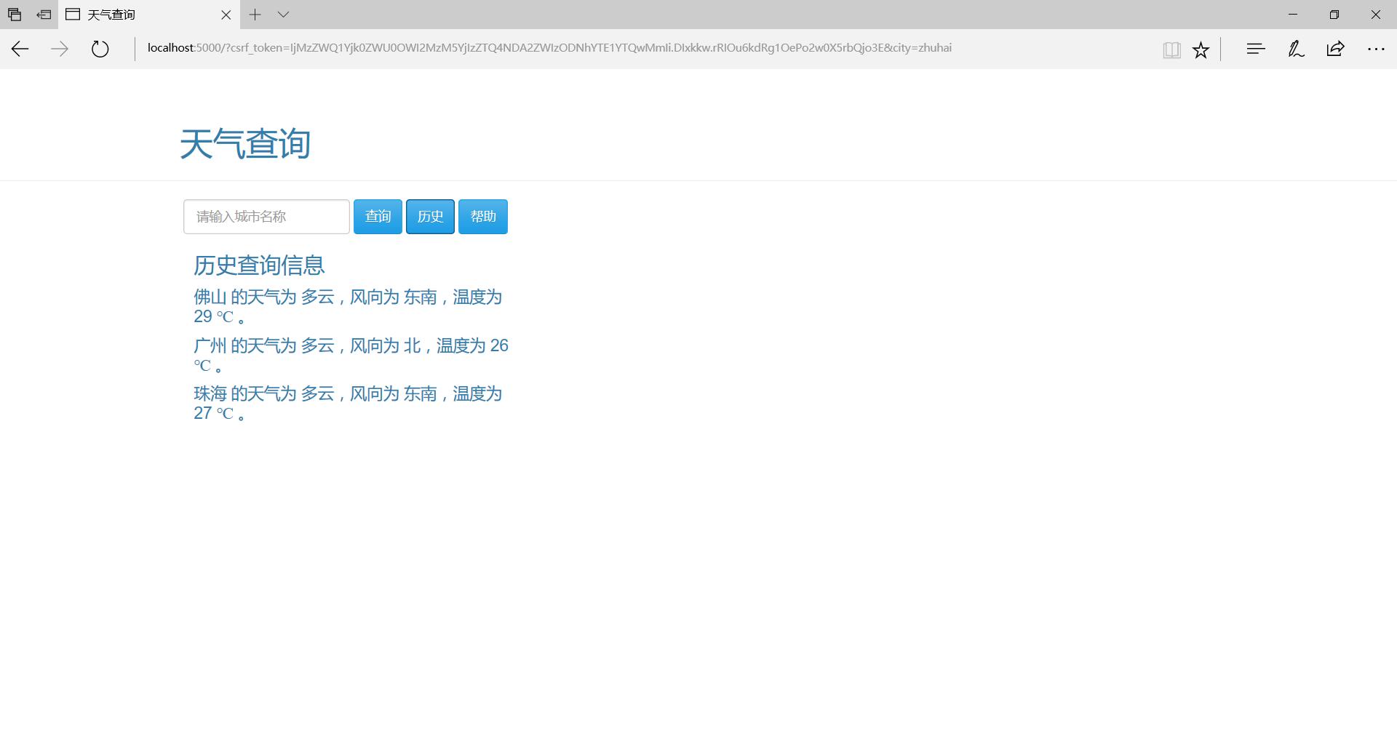The height and width of the screenshot is (749, 1397).
Task: Click the Share page icon
Action: coord(1335,49)
